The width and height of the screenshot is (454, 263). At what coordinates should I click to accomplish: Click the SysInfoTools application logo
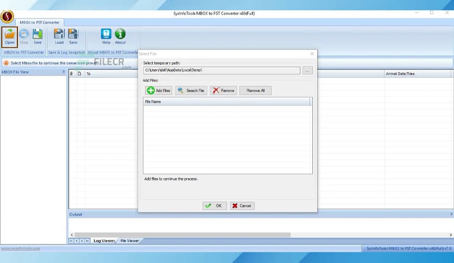(x=7, y=16)
